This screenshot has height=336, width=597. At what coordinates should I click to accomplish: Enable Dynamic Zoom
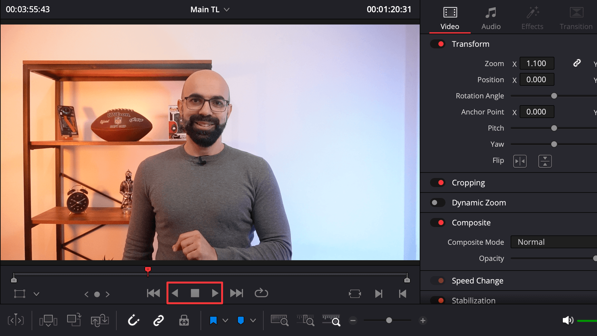(437, 203)
